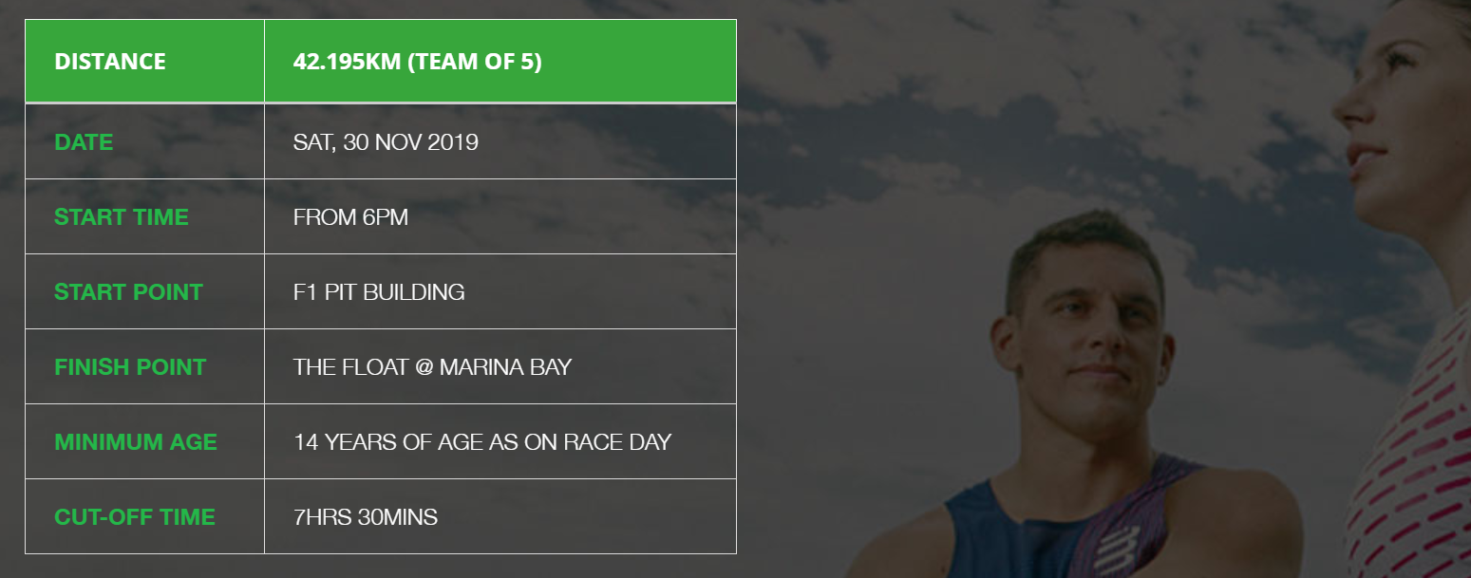The image size is (1471, 578).
Task: Click the FINISH POINT label
Action: (x=130, y=367)
